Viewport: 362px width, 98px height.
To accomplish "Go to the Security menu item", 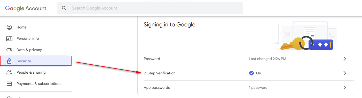I will pyautogui.click(x=36, y=61).
